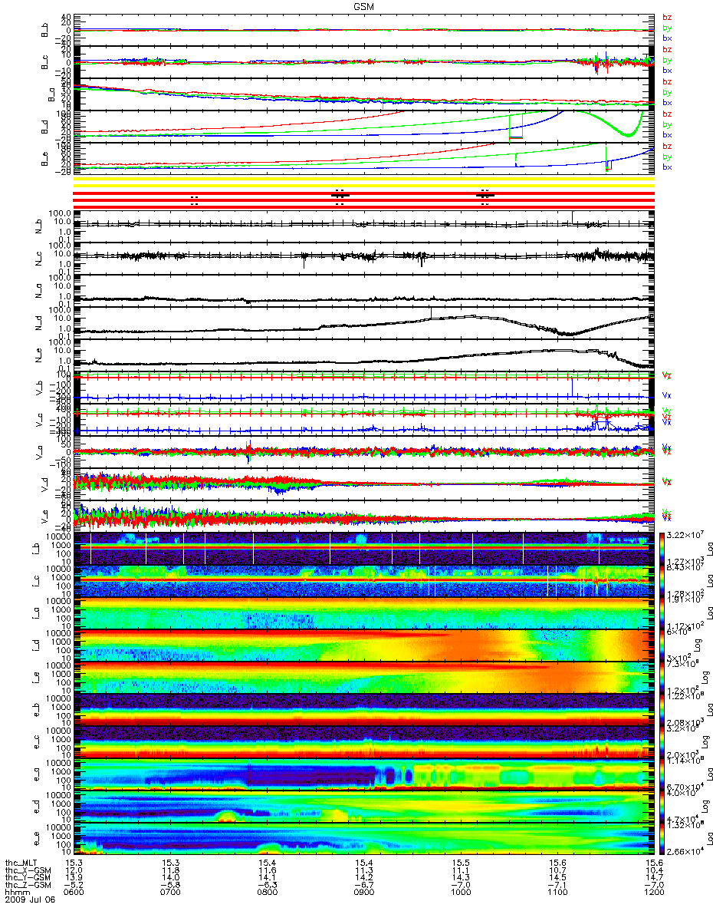713x921 pixels.
Task: Click the 0700 time tick label
Action: (171, 893)
